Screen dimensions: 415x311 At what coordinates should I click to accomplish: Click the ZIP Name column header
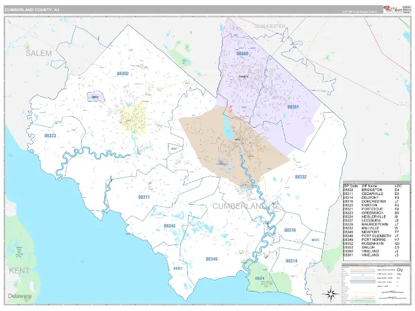point(370,186)
